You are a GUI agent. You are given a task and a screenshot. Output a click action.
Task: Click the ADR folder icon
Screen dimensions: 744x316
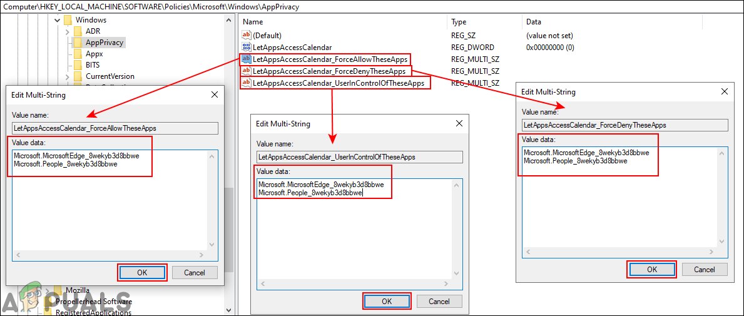[x=78, y=31]
